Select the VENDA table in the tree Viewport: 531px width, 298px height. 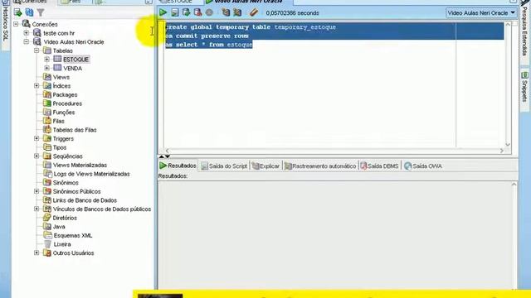point(72,68)
